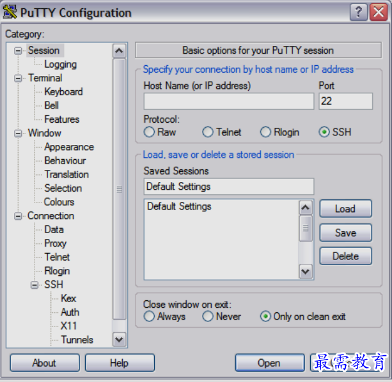This screenshot has width=392, height=382.
Task: Open the Telnet category in the tree
Action: pos(57,257)
